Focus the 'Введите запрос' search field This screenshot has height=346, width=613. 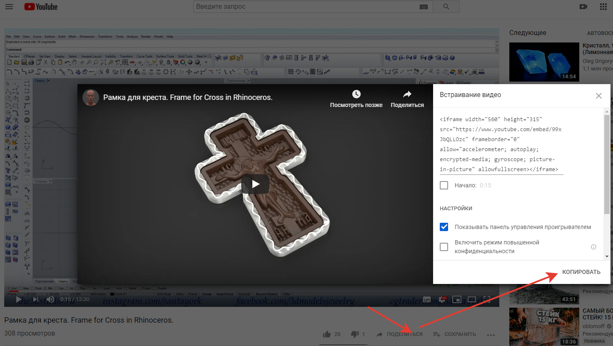[x=306, y=7]
